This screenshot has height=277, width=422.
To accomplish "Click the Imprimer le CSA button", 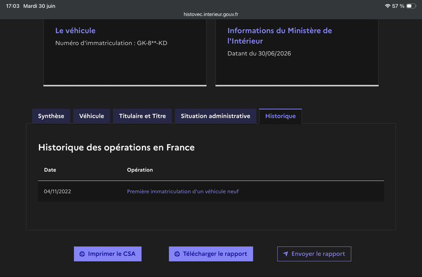I will click(108, 254).
